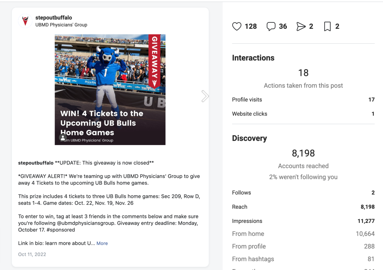The height and width of the screenshot is (270, 383).
Task: Click the 'From hashtags' row label
Action: pos(253,259)
